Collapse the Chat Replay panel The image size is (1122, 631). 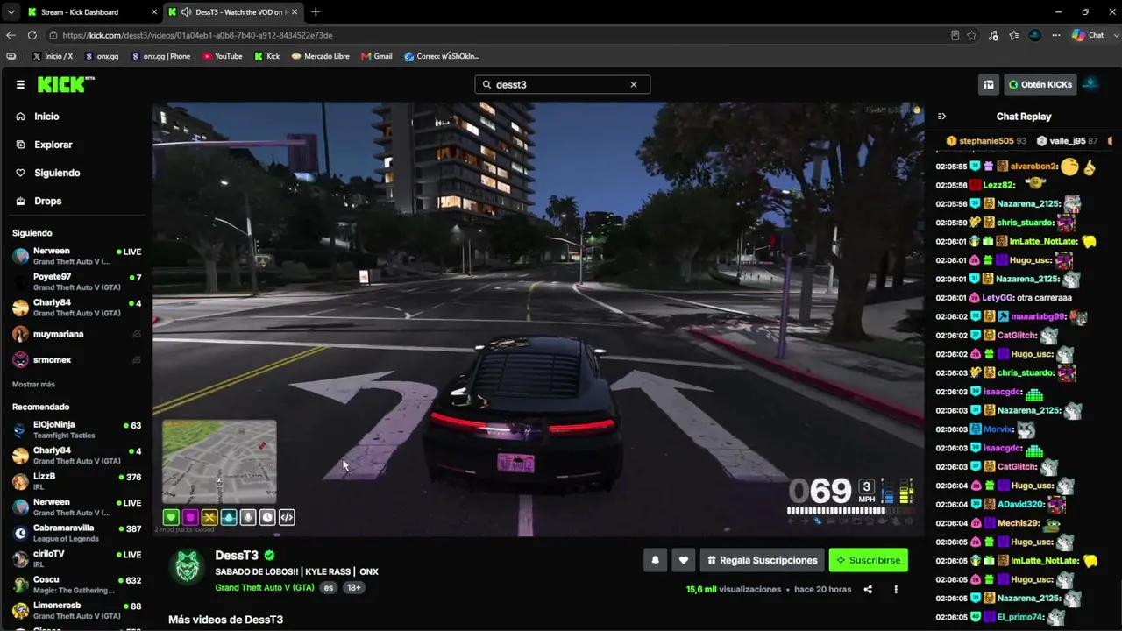coord(942,117)
